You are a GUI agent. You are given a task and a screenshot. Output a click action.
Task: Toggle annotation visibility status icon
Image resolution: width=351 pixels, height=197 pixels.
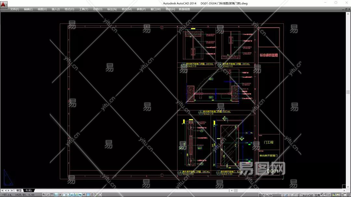point(292,195)
